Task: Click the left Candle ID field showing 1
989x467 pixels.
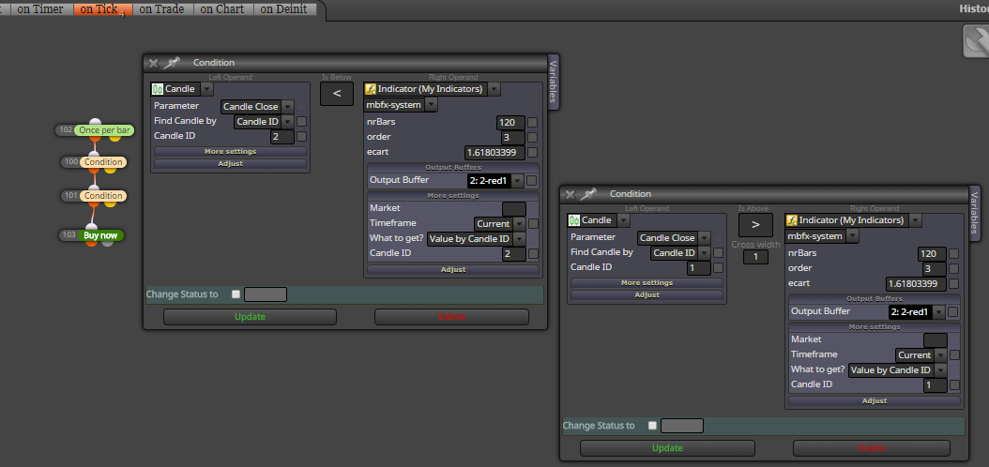Action: [x=699, y=268]
